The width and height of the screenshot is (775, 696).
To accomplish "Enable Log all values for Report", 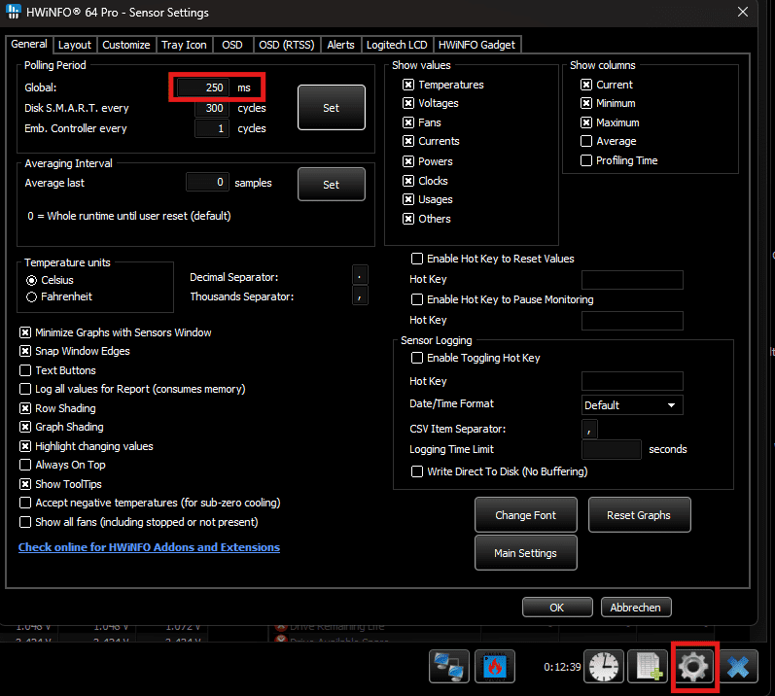I will coord(25,389).
